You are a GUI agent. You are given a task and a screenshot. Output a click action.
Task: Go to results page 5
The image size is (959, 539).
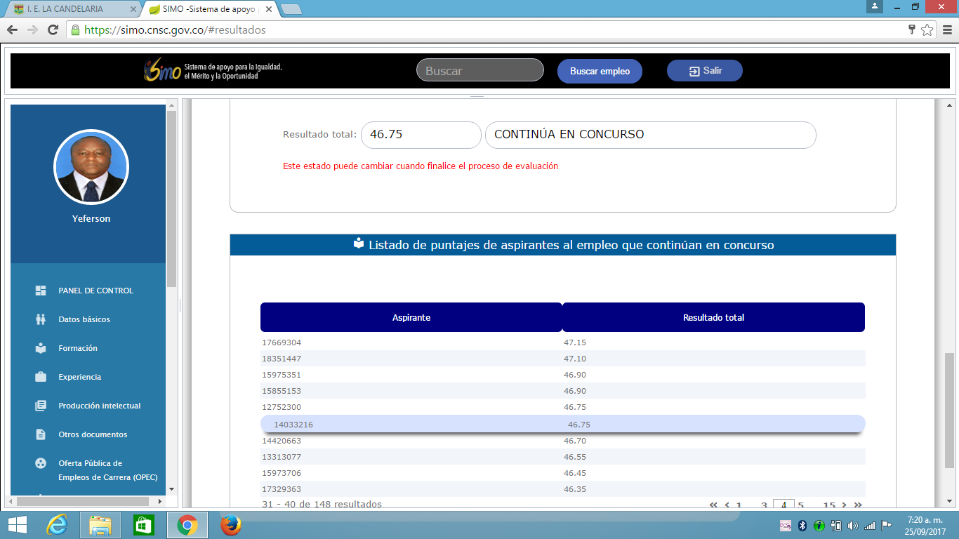coord(800,505)
